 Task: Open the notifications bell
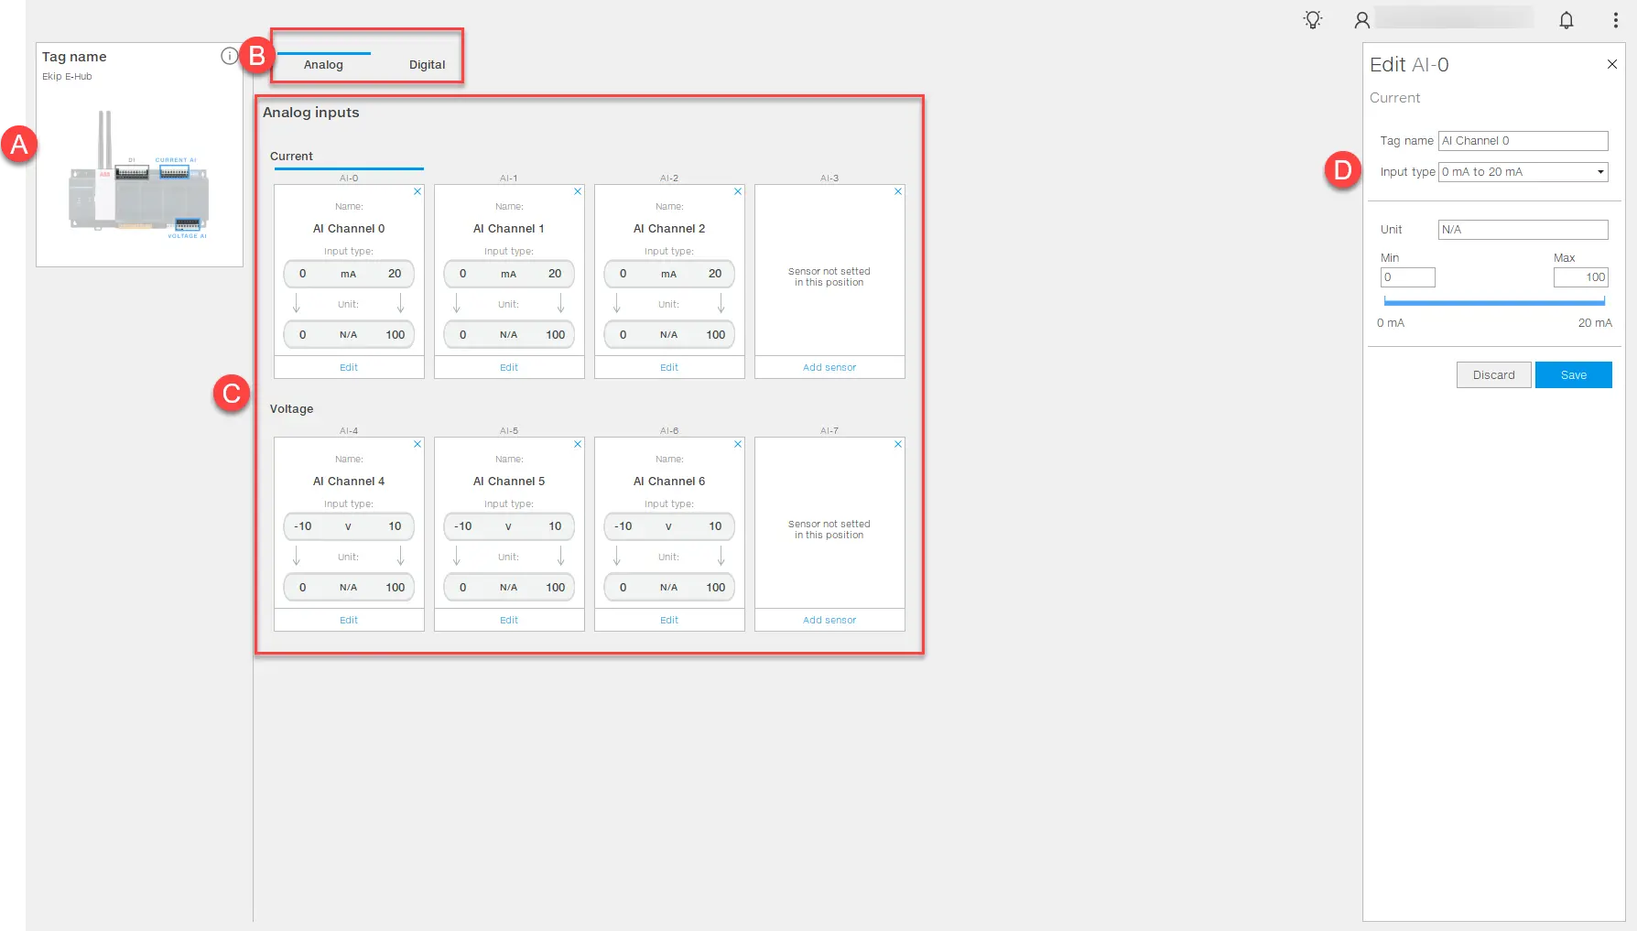click(x=1566, y=20)
